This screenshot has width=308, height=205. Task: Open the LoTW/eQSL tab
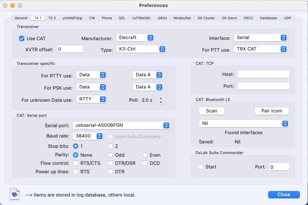coord(142,18)
